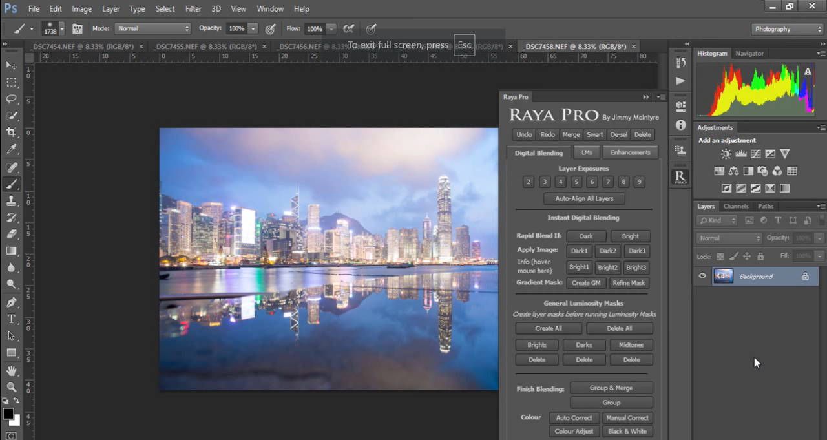Open the Brush panel toggle icon
This screenshot has width=827, height=440.
pyautogui.click(x=78, y=28)
